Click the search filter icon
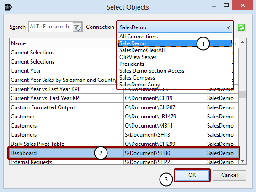This screenshot has height=192, width=256. point(77,27)
